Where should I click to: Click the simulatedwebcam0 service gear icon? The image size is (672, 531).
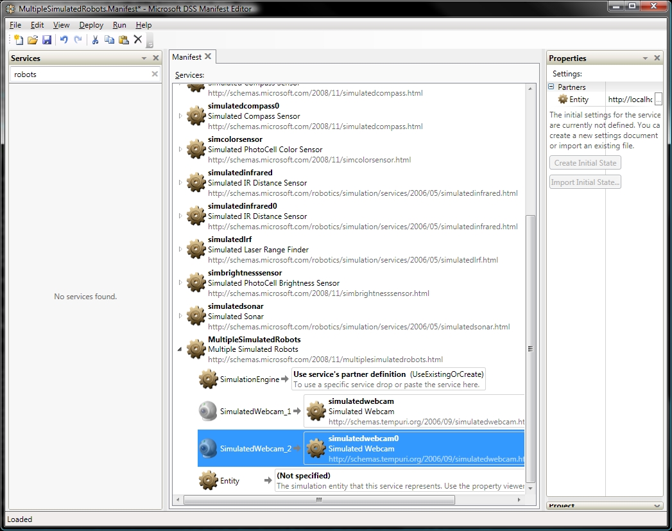point(316,449)
